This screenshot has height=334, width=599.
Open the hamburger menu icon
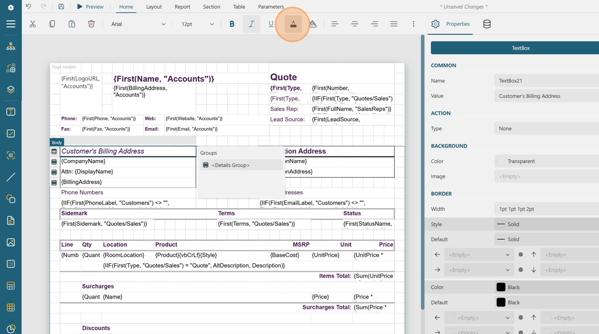coord(10,24)
